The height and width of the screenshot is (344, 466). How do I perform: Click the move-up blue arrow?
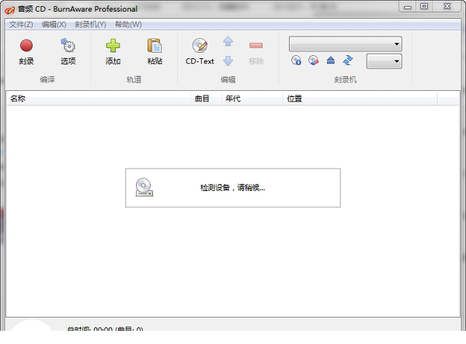pos(228,41)
